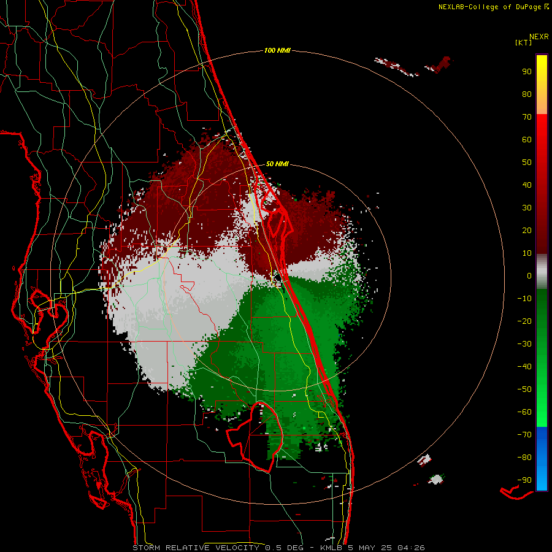Click the 50 NMI range ring label
The height and width of the screenshot is (552, 552).
pos(277,164)
